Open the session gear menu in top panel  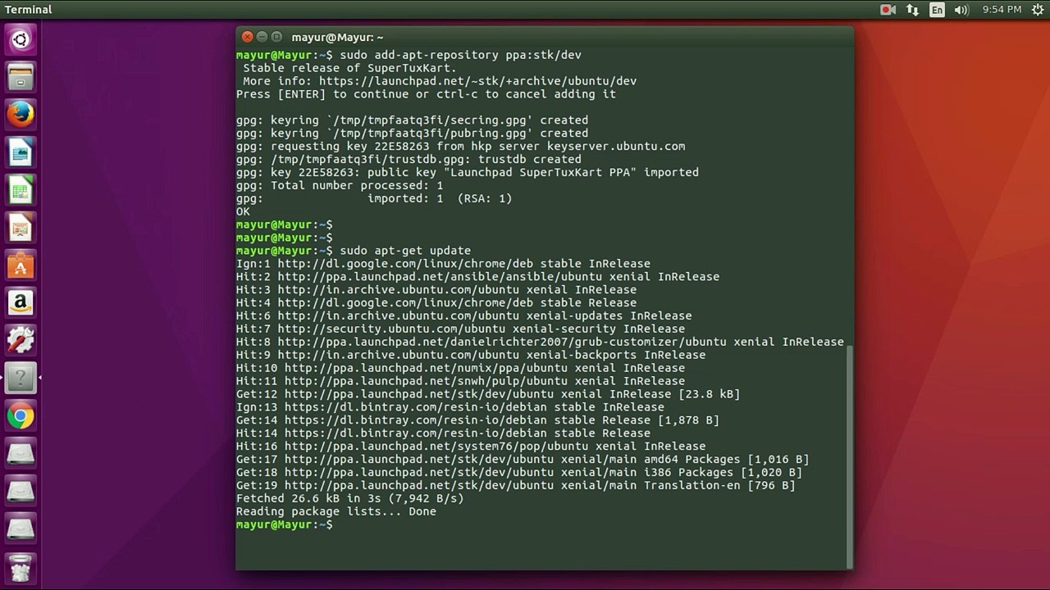pyautogui.click(x=1037, y=10)
